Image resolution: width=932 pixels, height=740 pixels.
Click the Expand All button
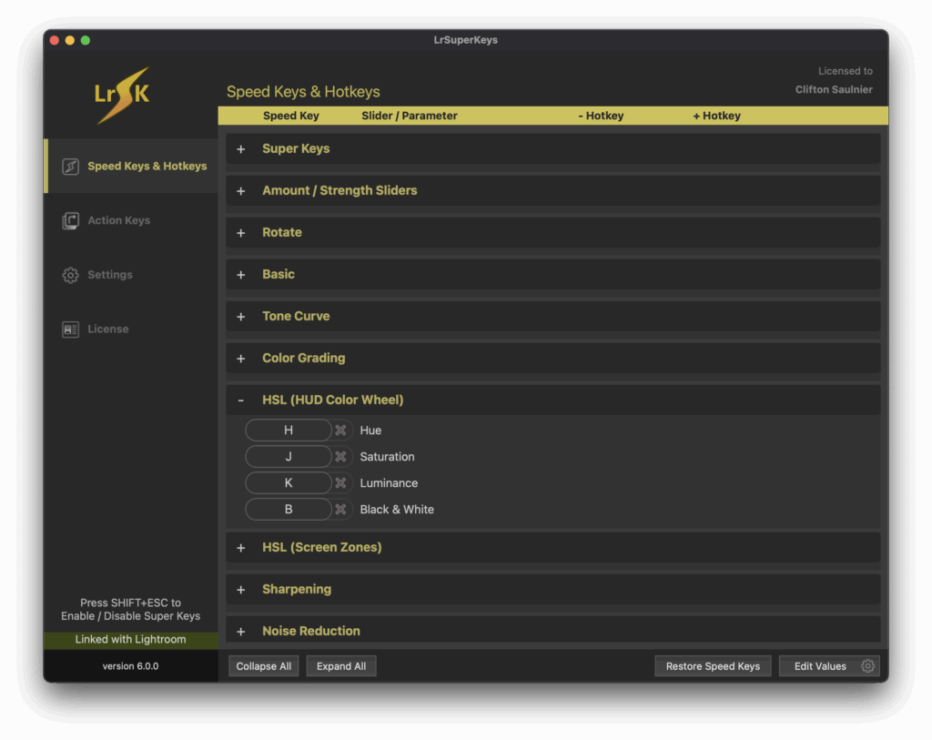(341, 666)
